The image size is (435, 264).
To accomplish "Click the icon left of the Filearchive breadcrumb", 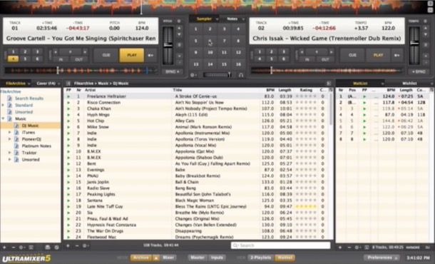I will pos(68,83).
